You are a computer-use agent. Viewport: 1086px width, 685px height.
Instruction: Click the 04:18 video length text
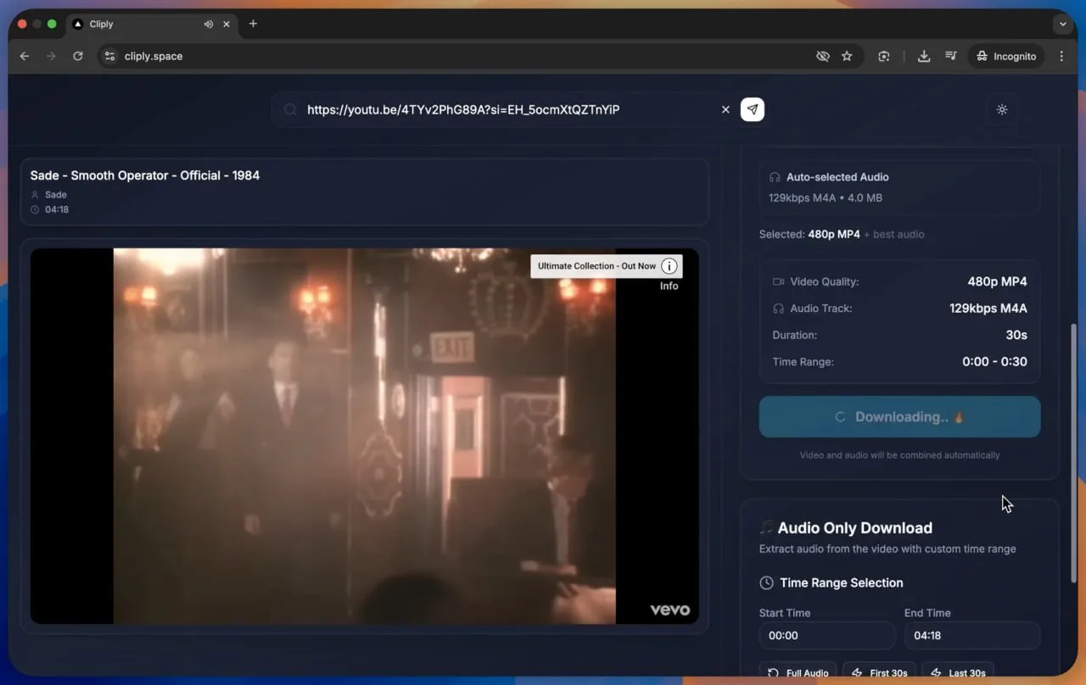[x=57, y=209]
